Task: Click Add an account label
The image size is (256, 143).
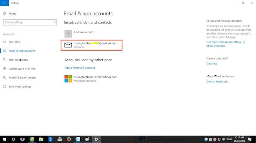Action: coord(83,32)
